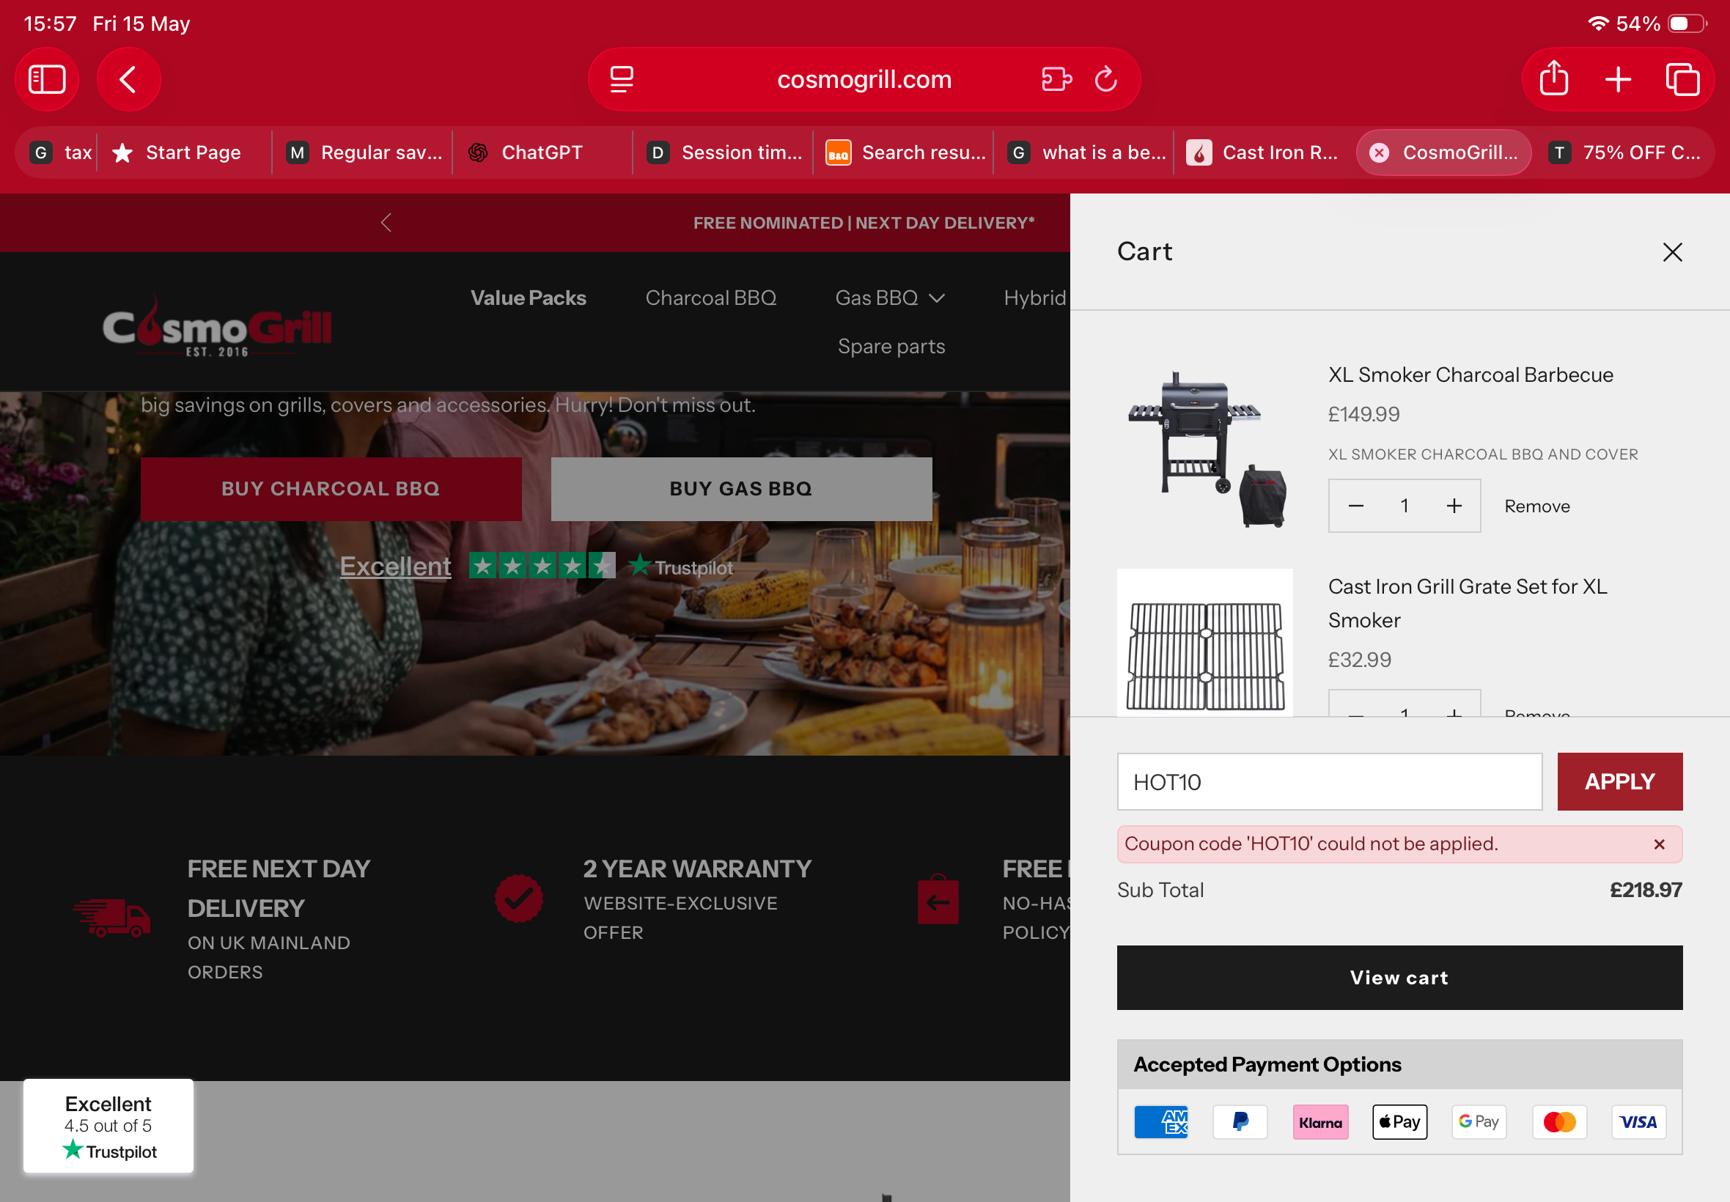Decrease XL Smoker quantity with minus

tap(1355, 506)
